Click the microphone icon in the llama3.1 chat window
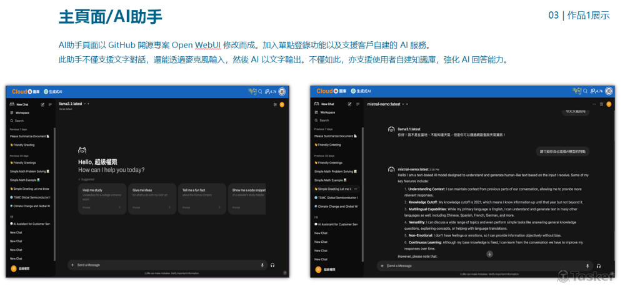The height and width of the screenshot is (289, 625). 262,265
